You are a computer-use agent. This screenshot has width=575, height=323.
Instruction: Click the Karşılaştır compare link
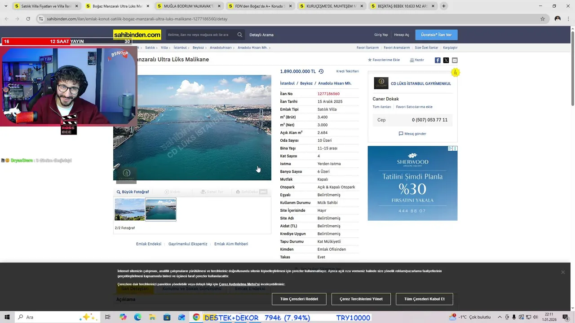tap(450, 48)
